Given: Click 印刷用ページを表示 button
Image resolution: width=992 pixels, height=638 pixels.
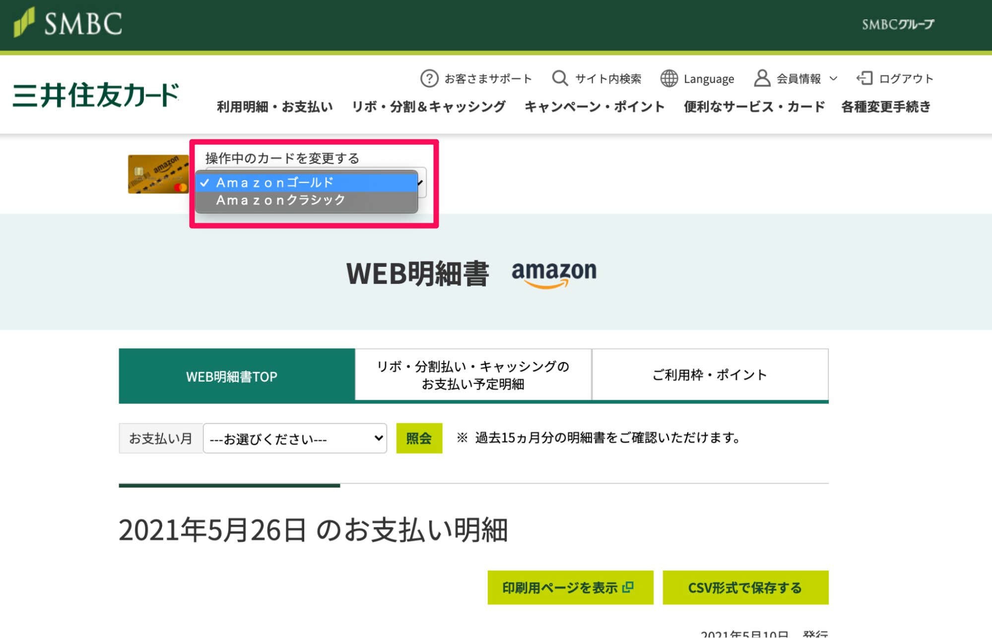Looking at the screenshot, I should tap(570, 587).
